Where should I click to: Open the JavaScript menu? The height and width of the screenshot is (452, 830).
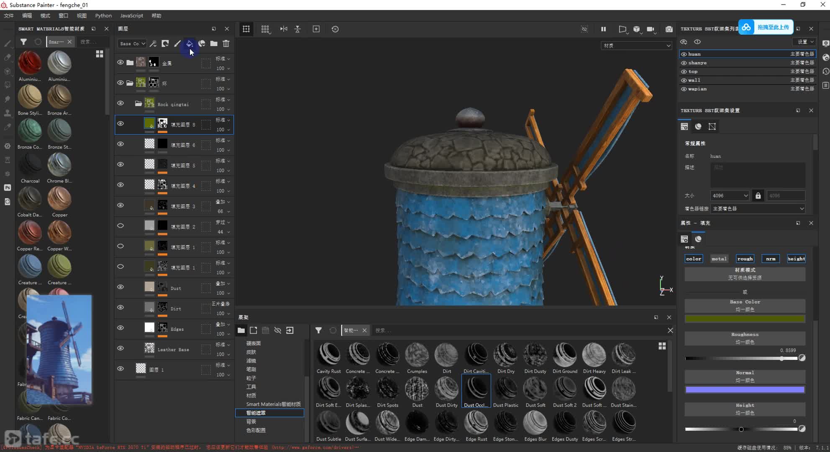[131, 15]
